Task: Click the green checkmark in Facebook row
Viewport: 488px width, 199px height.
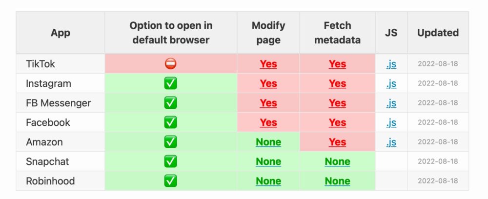Action: [170, 122]
